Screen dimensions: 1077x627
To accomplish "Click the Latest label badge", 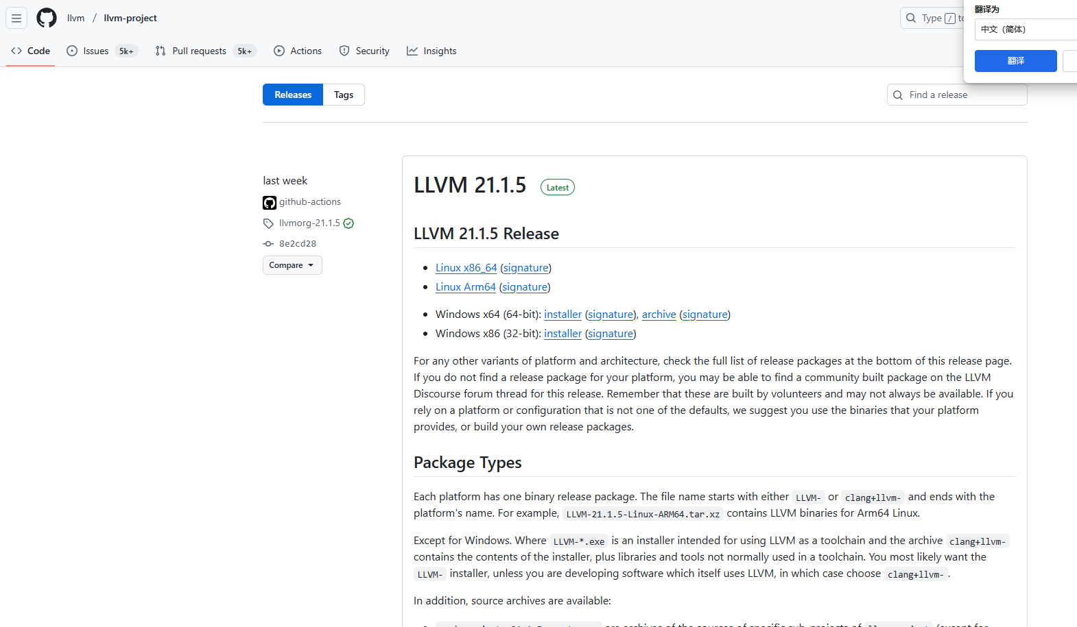I will (558, 188).
